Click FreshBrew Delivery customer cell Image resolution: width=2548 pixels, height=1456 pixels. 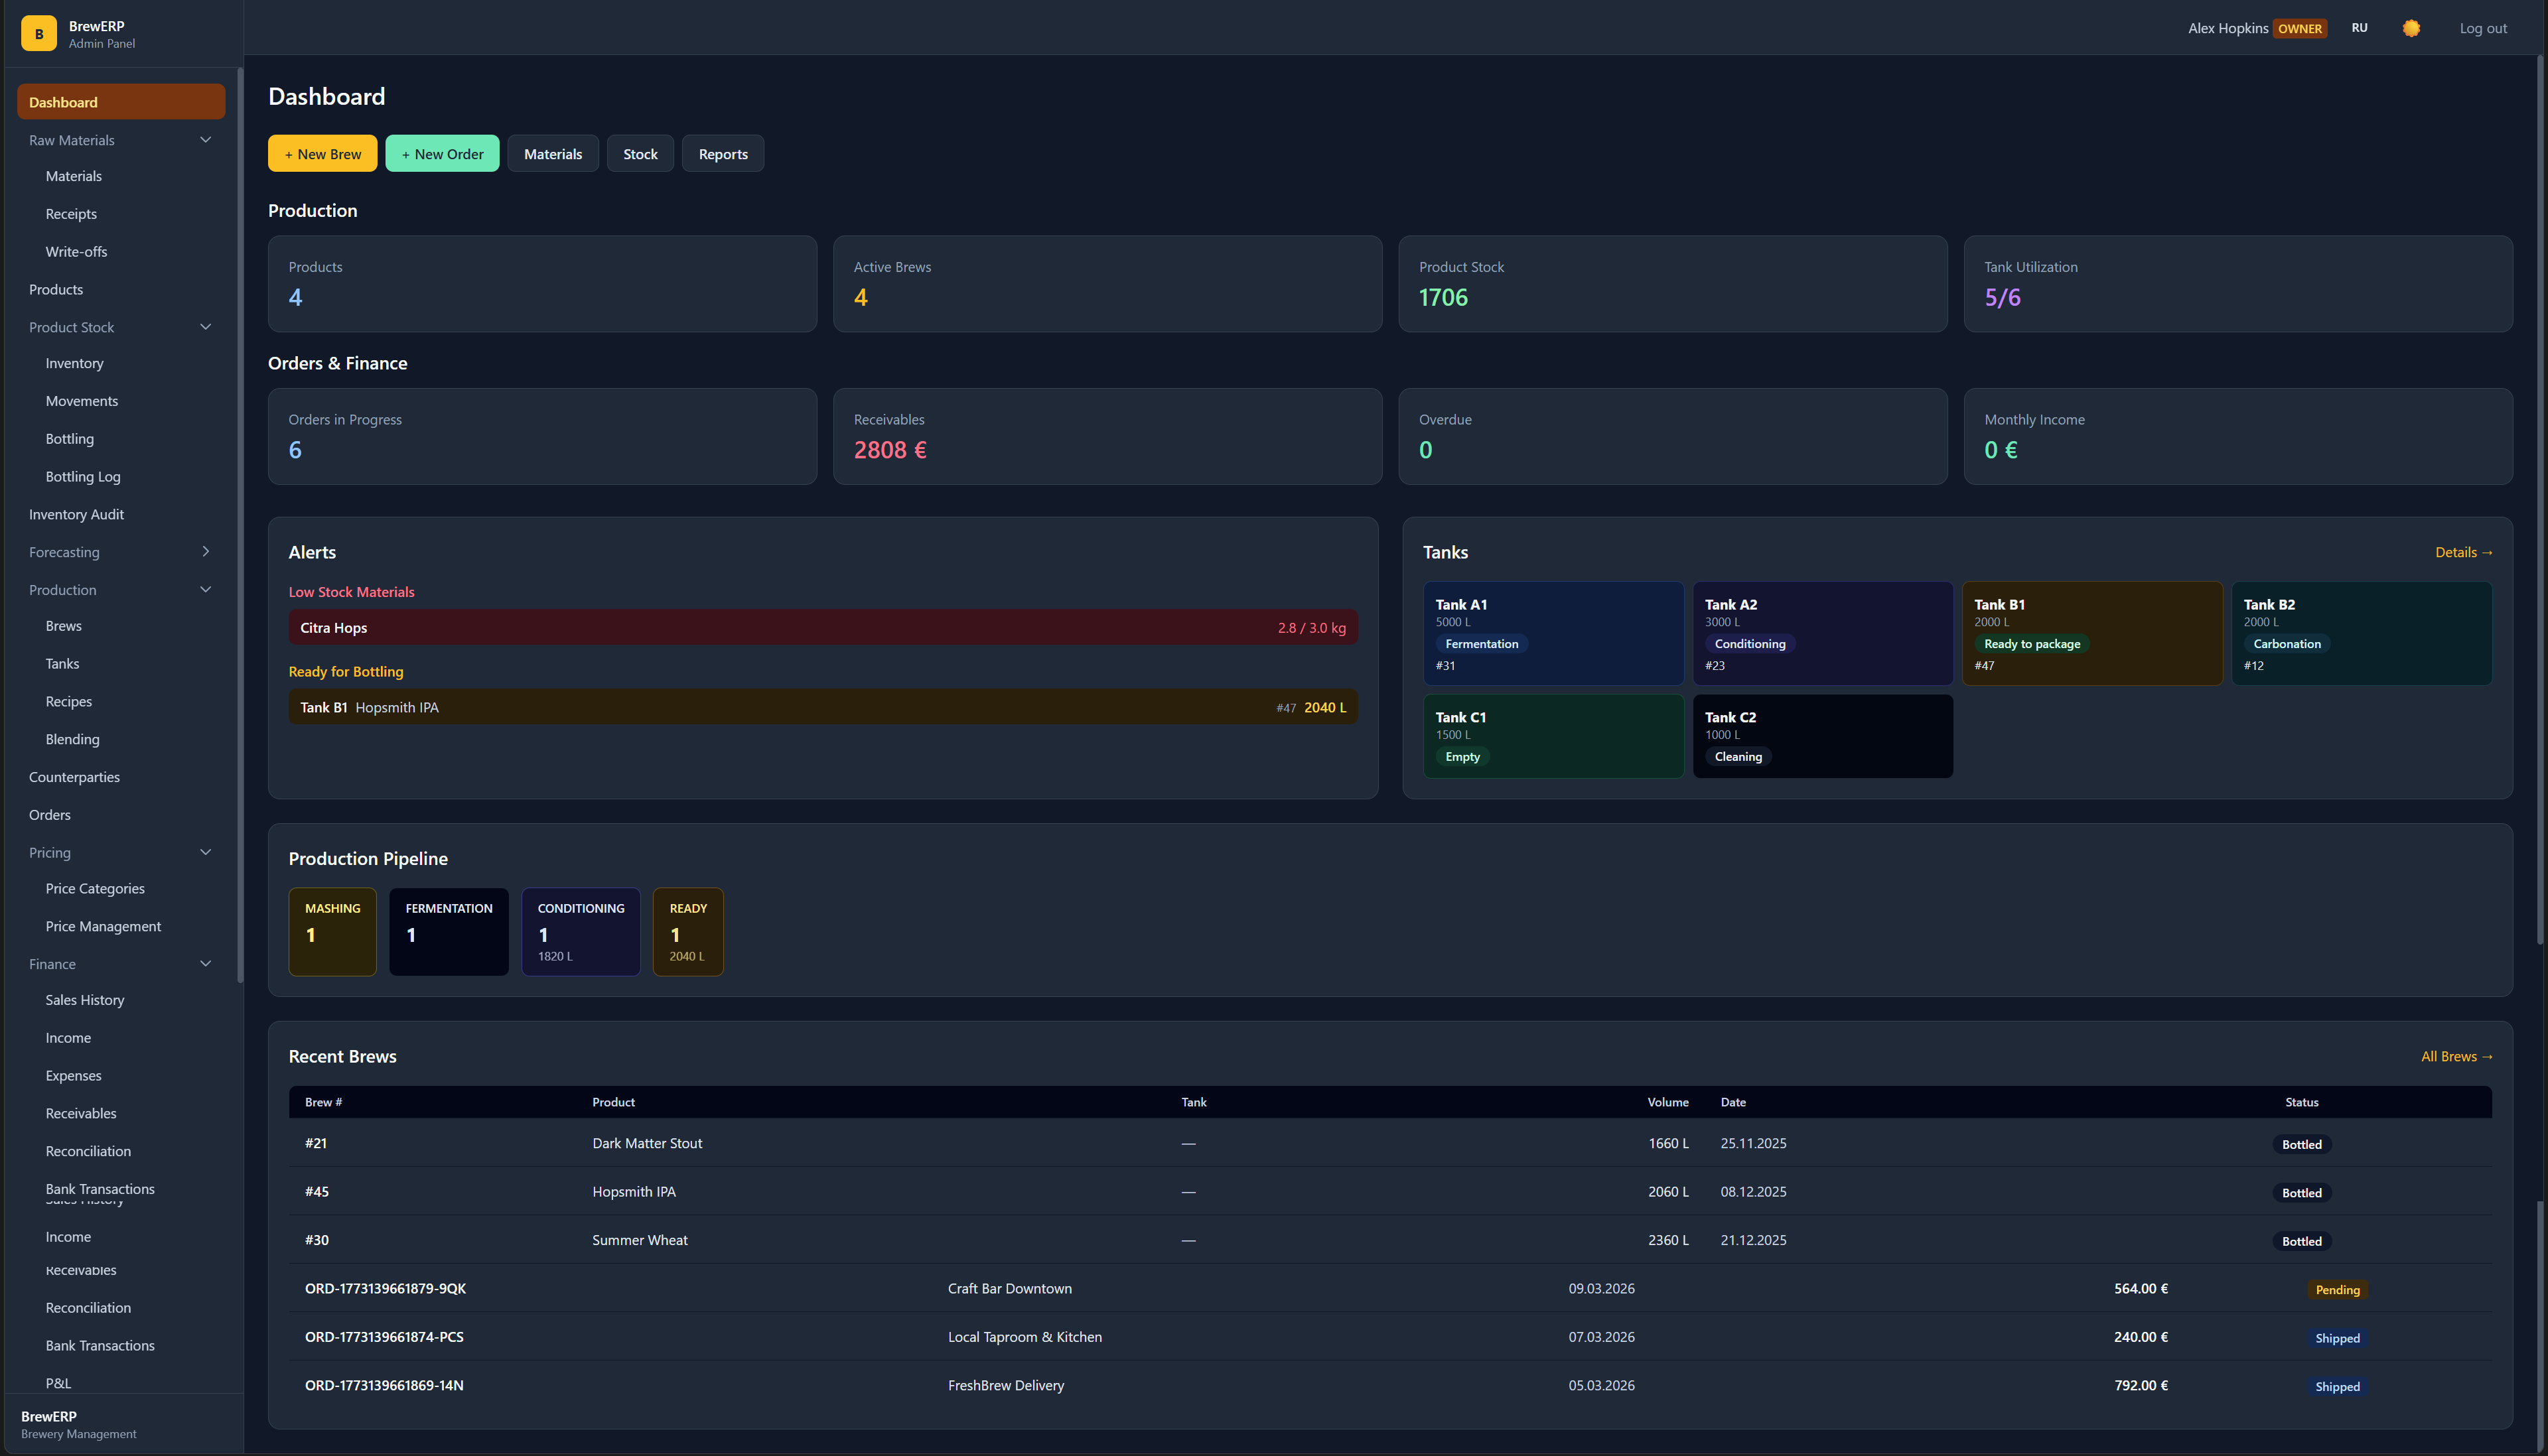click(1005, 1386)
